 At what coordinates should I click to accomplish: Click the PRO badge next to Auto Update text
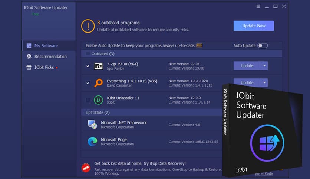point(199,45)
